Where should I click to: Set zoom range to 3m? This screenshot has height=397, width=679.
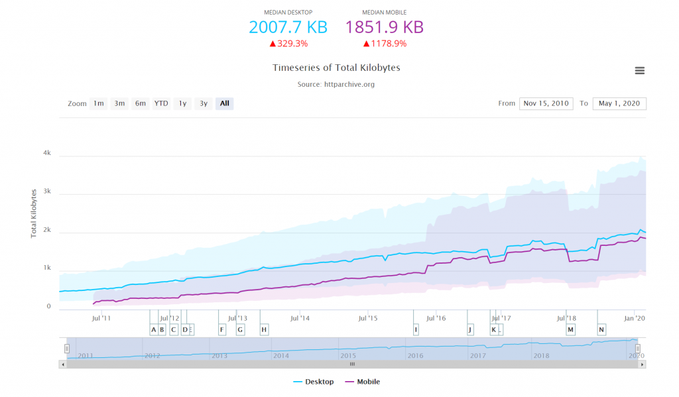pyautogui.click(x=119, y=103)
